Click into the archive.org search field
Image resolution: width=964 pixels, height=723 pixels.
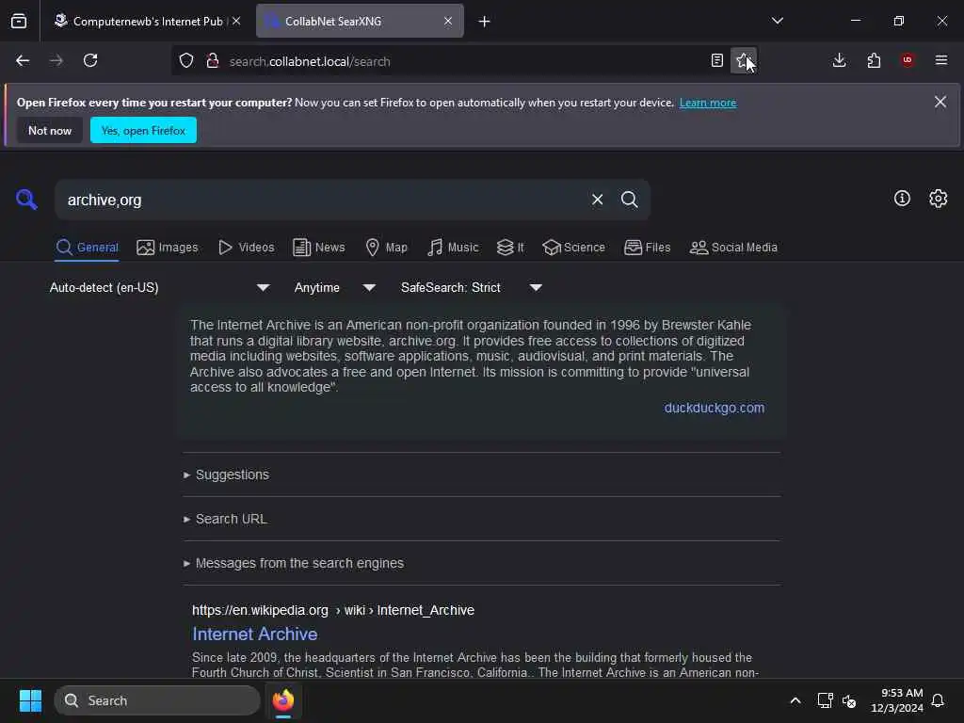pos(320,200)
